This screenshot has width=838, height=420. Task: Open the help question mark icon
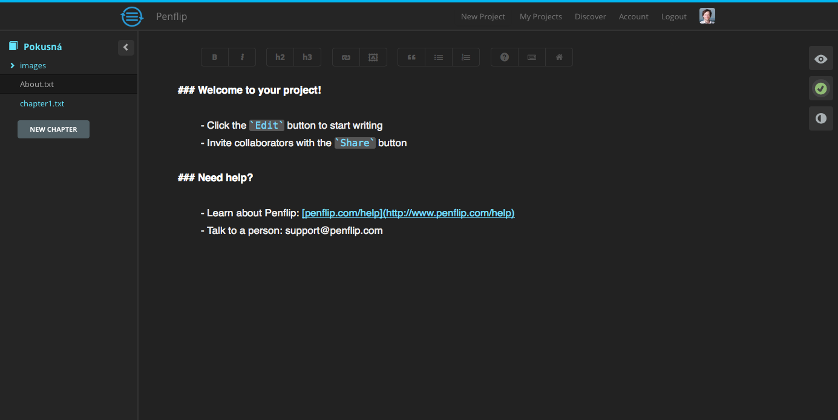pos(505,57)
